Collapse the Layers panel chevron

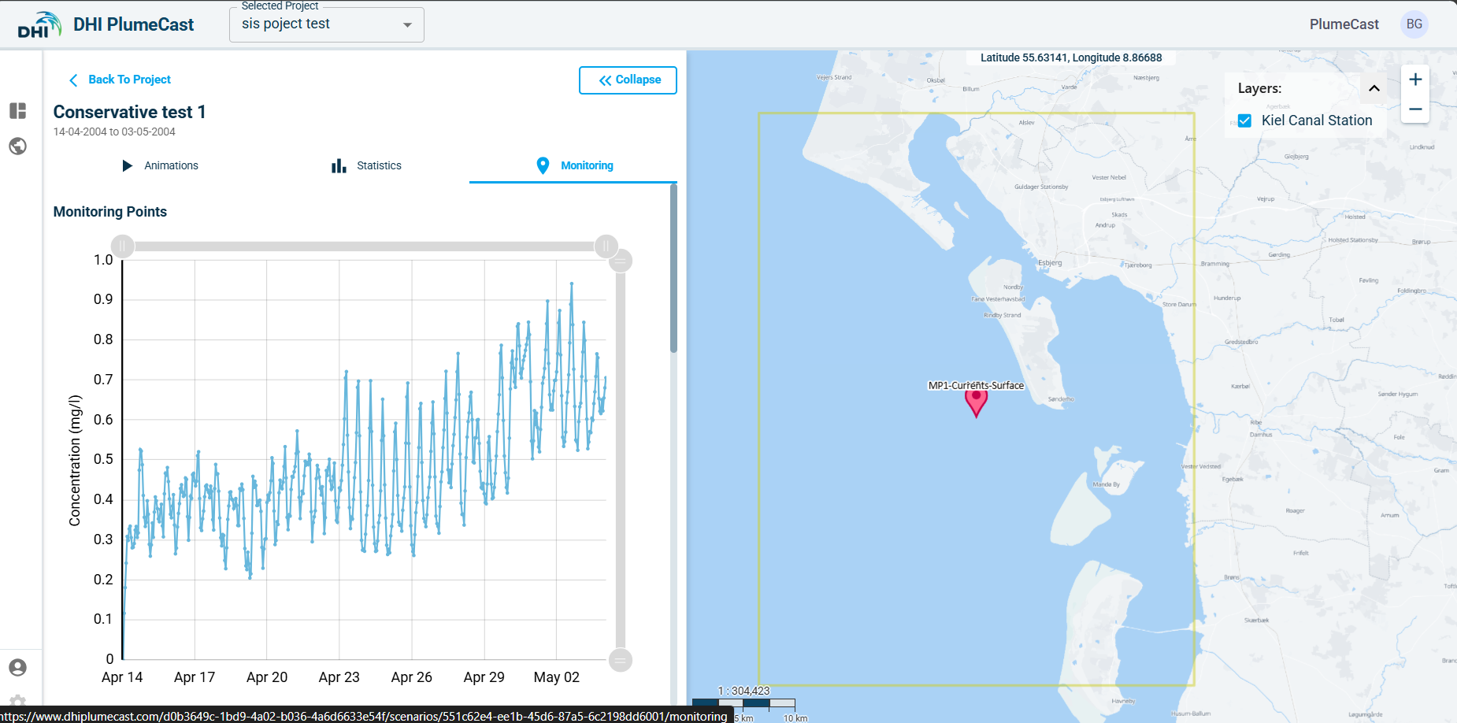(1374, 88)
